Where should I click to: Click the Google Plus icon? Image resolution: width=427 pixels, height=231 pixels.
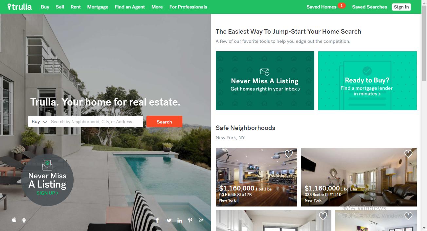201,220
